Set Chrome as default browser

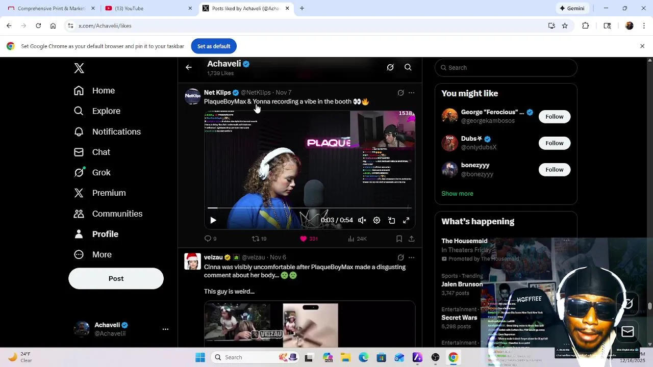pos(214,46)
